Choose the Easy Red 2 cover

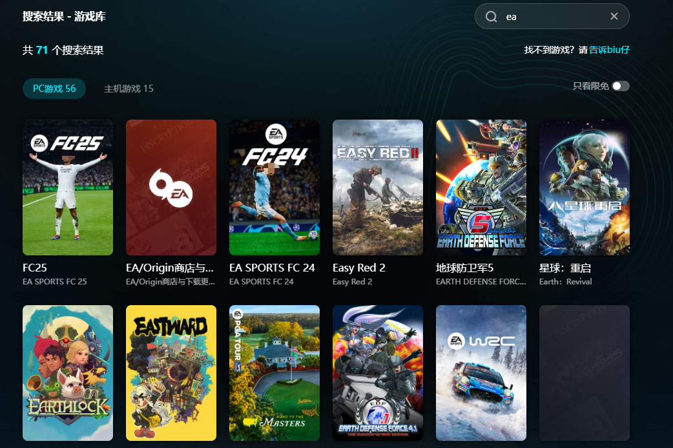(378, 187)
